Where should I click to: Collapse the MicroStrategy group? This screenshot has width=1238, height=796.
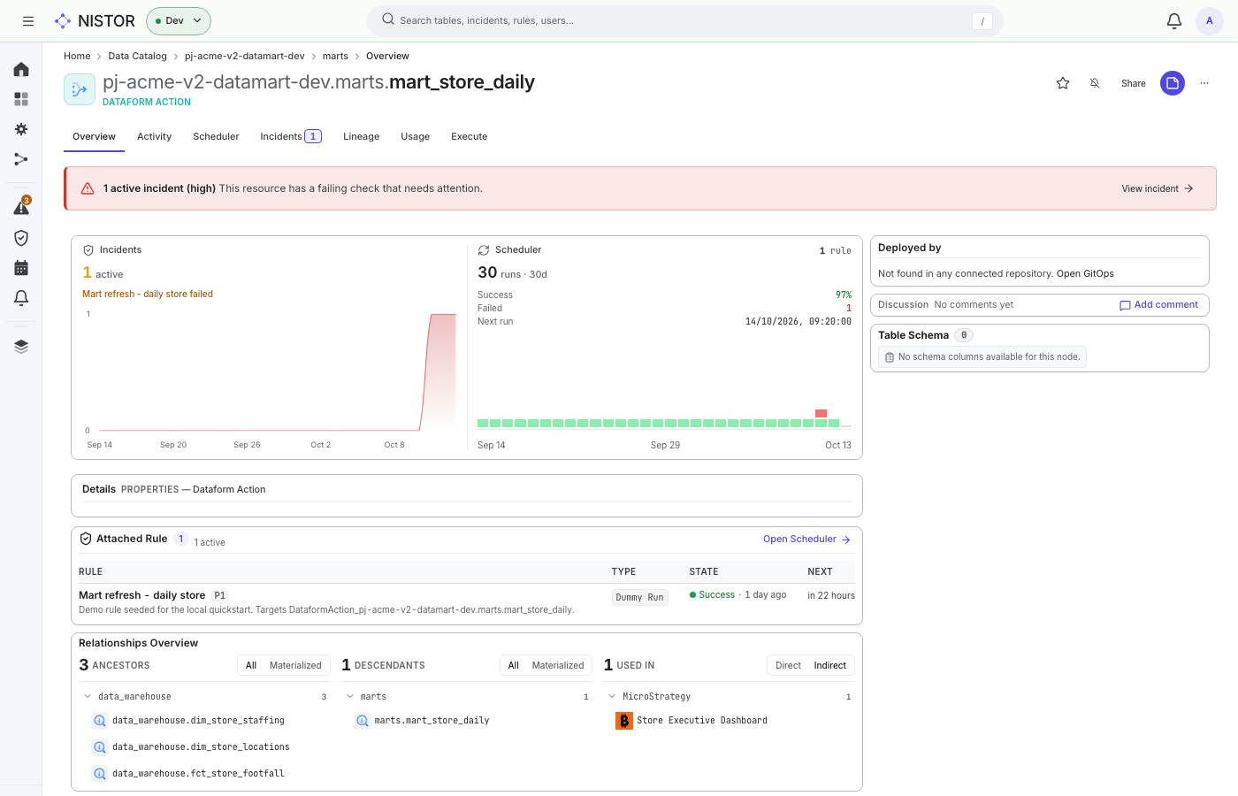click(612, 697)
